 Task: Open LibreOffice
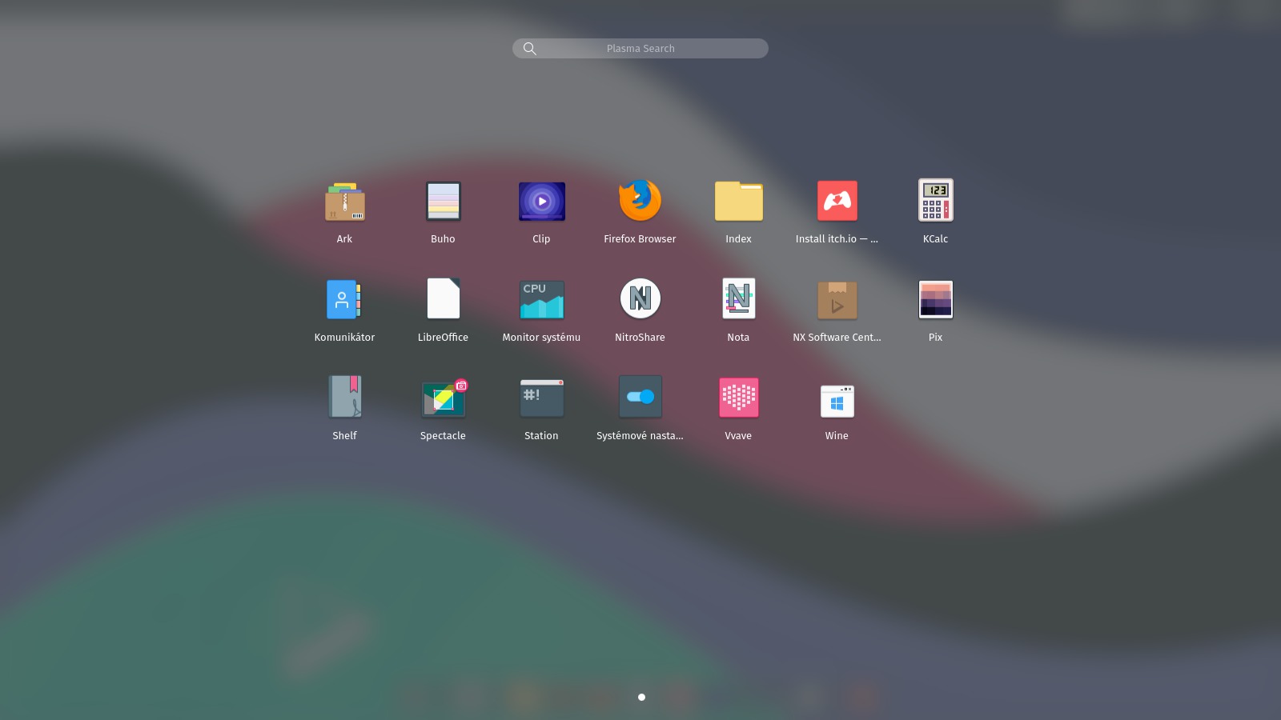pos(443,298)
